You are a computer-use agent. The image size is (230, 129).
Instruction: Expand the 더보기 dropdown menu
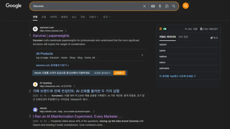[94, 17]
